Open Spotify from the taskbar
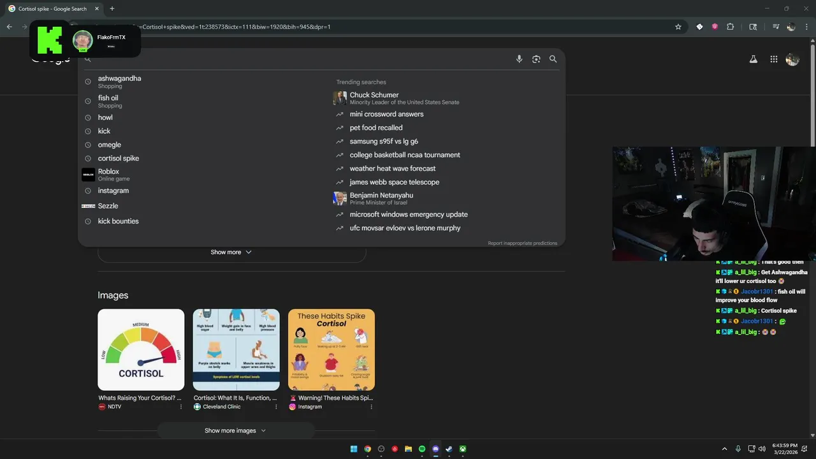The width and height of the screenshot is (816, 459). pyautogui.click(x=422, y=449)
